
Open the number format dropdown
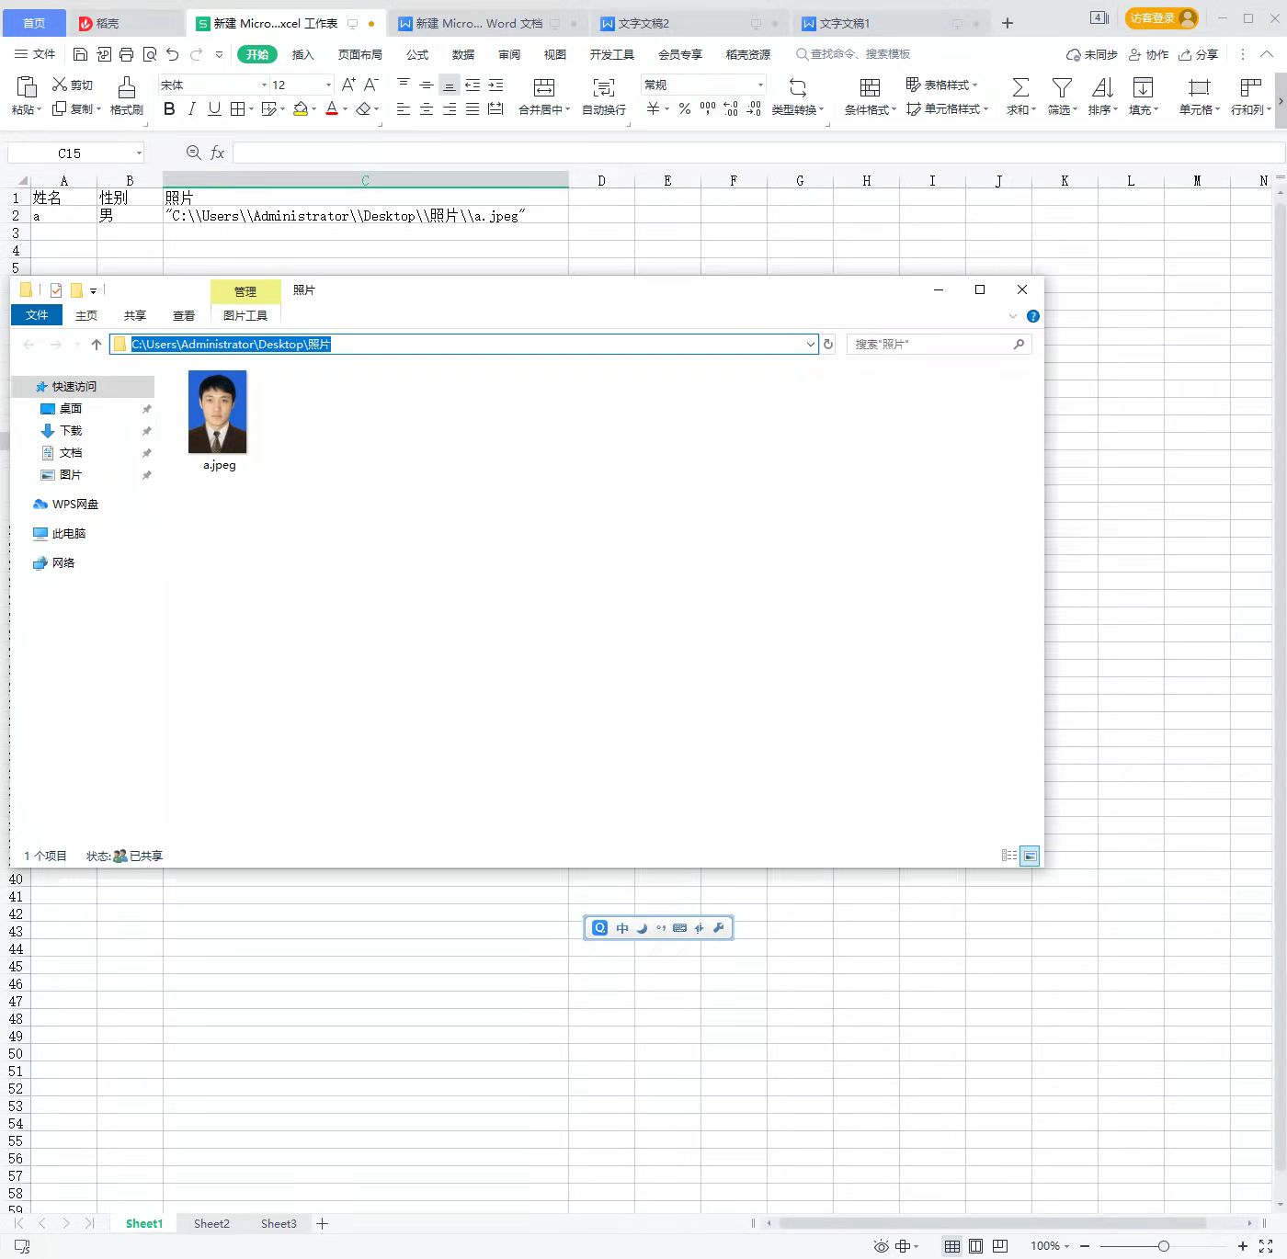coord(760,85)
